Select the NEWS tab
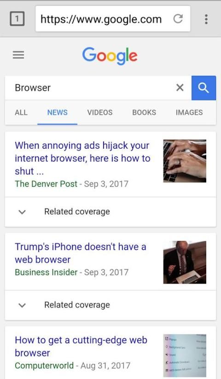 click(58, 112)
